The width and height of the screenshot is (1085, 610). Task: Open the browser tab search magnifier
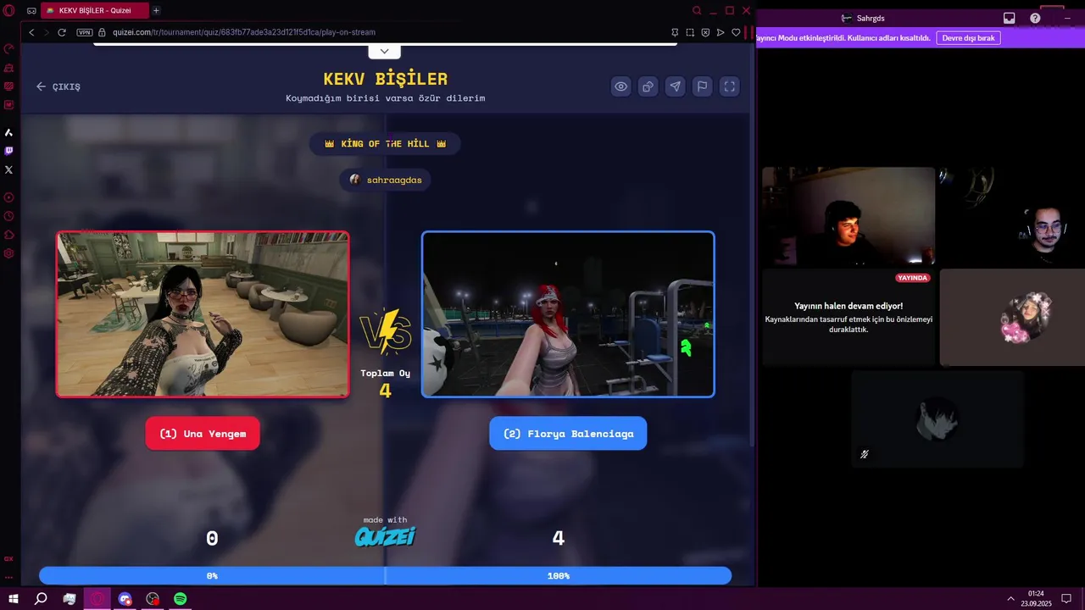tap(697, 10)
